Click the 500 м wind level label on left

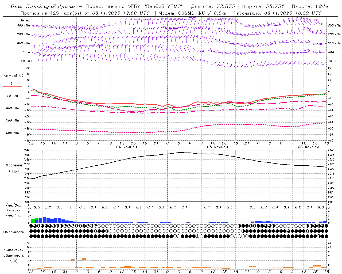tap(25, 52)
